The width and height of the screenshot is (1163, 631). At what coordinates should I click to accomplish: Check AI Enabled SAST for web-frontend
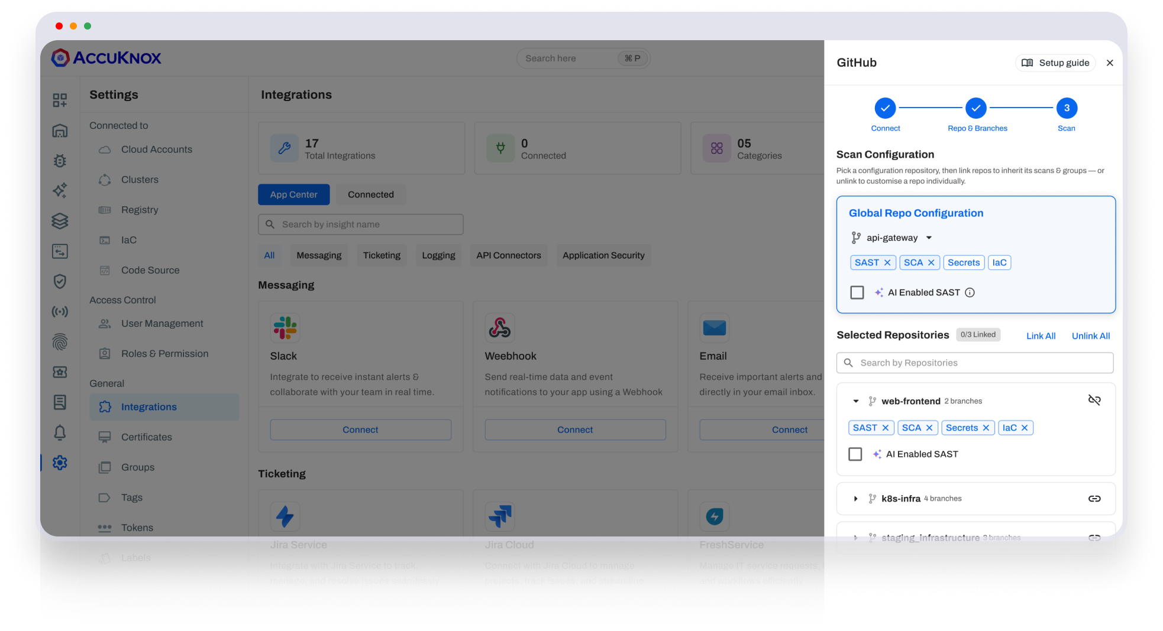coord(855,454)
